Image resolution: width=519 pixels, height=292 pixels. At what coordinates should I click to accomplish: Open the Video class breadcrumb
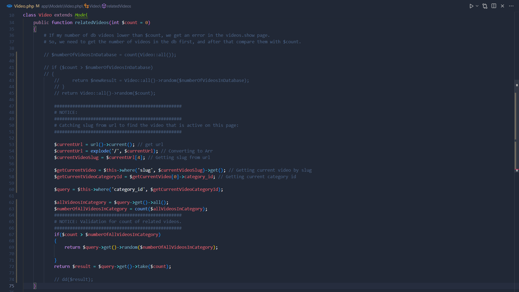tap(94, 6)
